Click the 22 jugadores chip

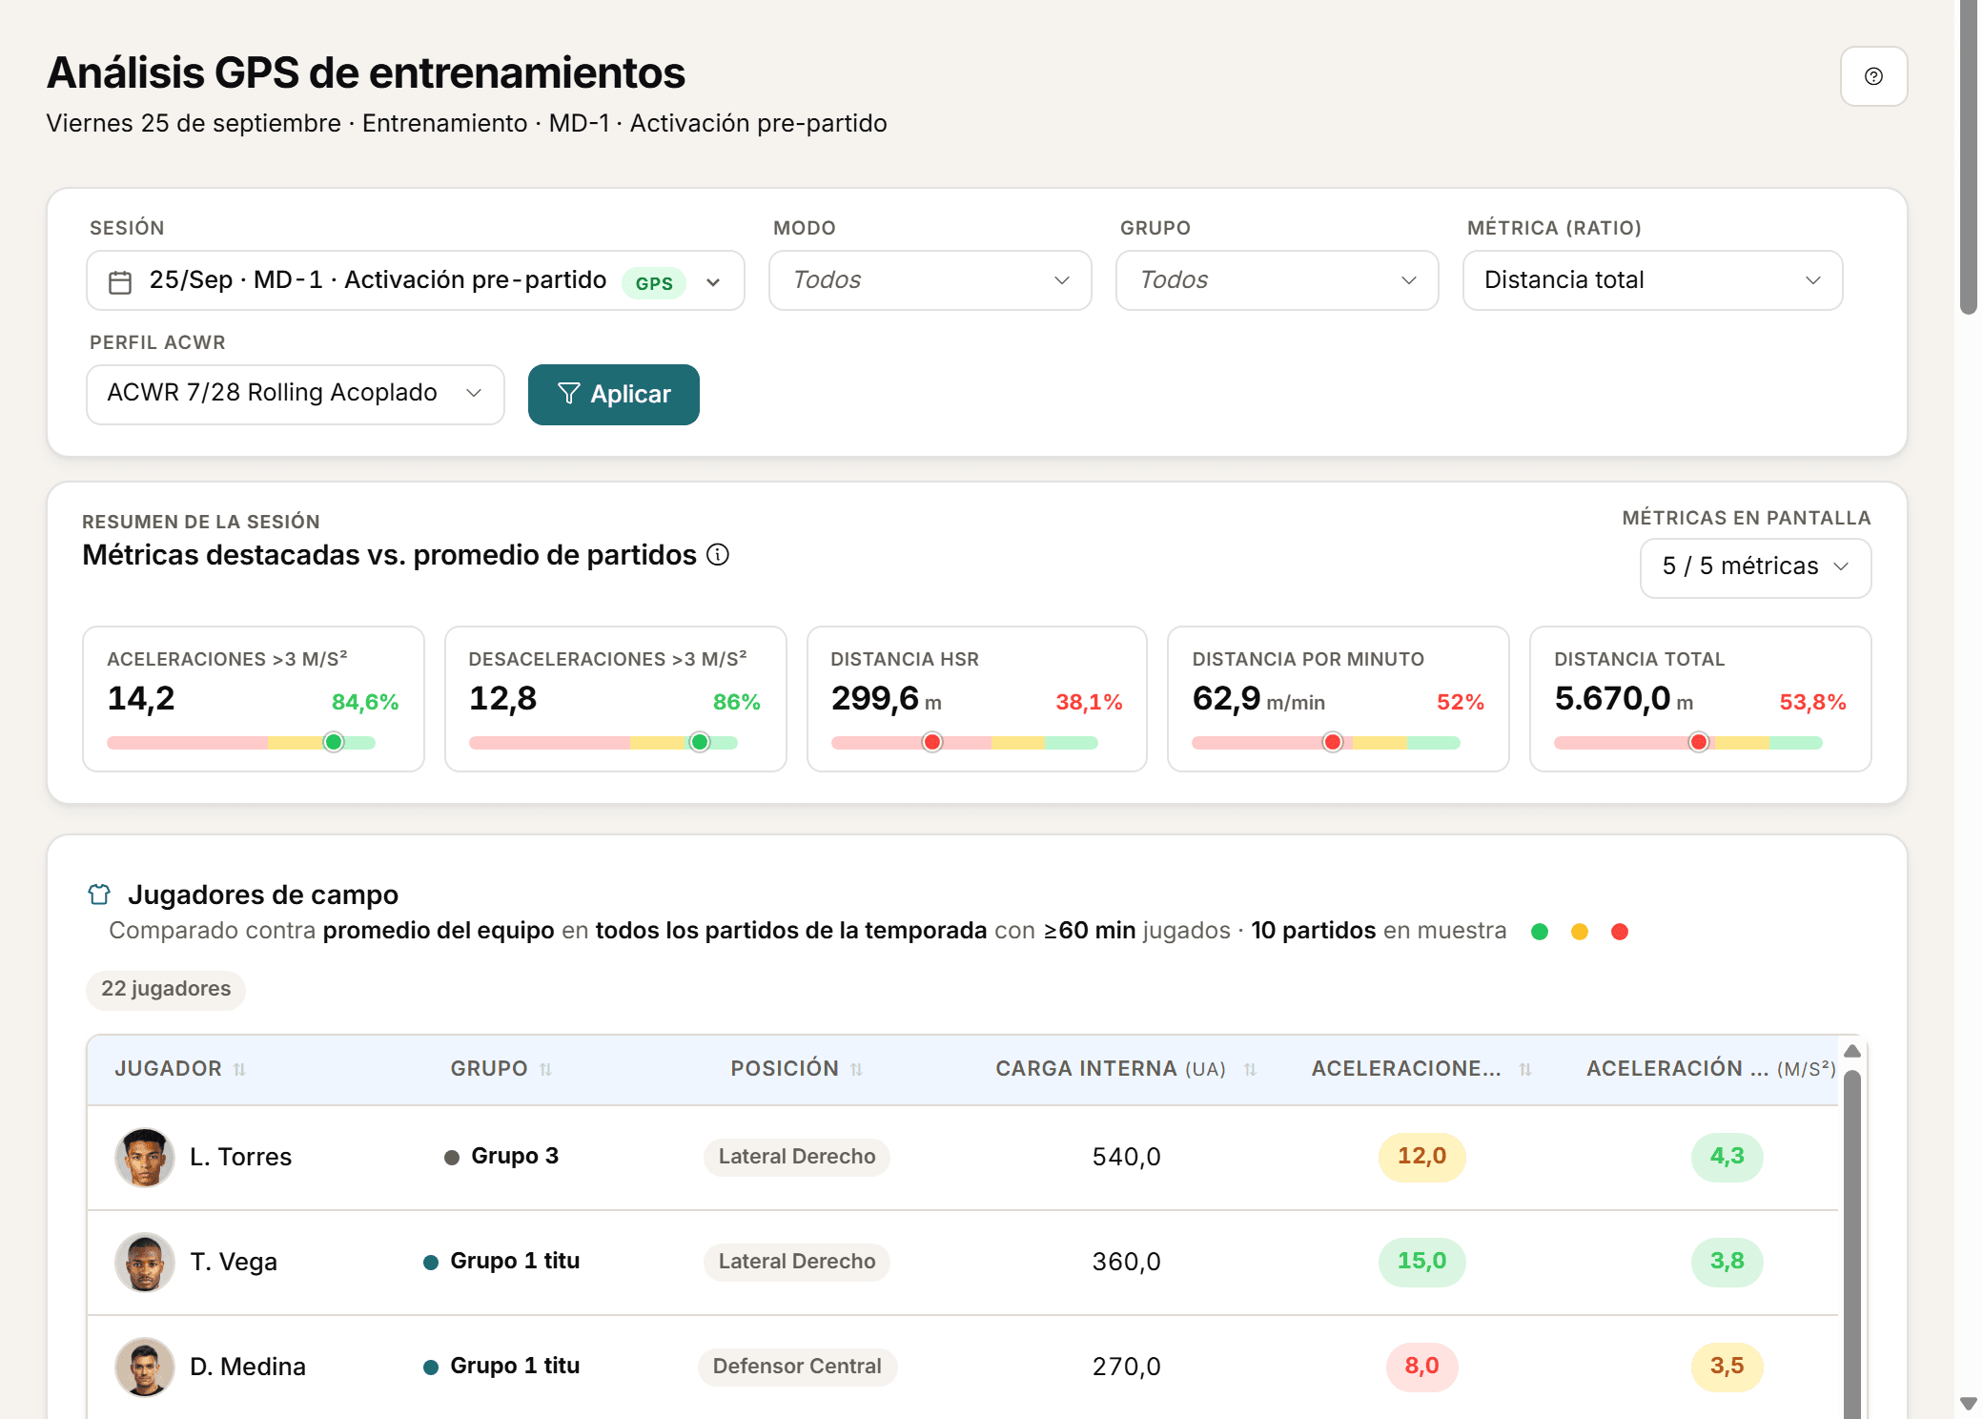(166, 990)
